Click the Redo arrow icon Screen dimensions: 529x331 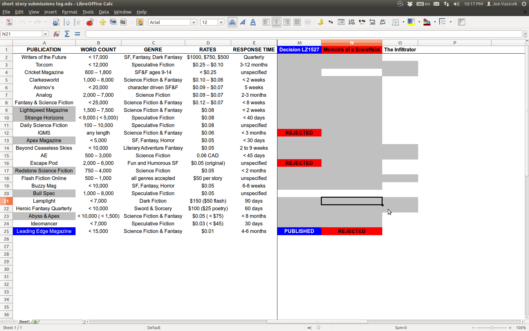pos(38,22)
